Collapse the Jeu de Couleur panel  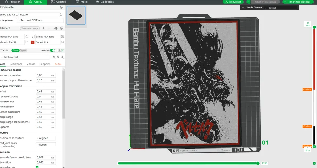[x=243, y=8]
